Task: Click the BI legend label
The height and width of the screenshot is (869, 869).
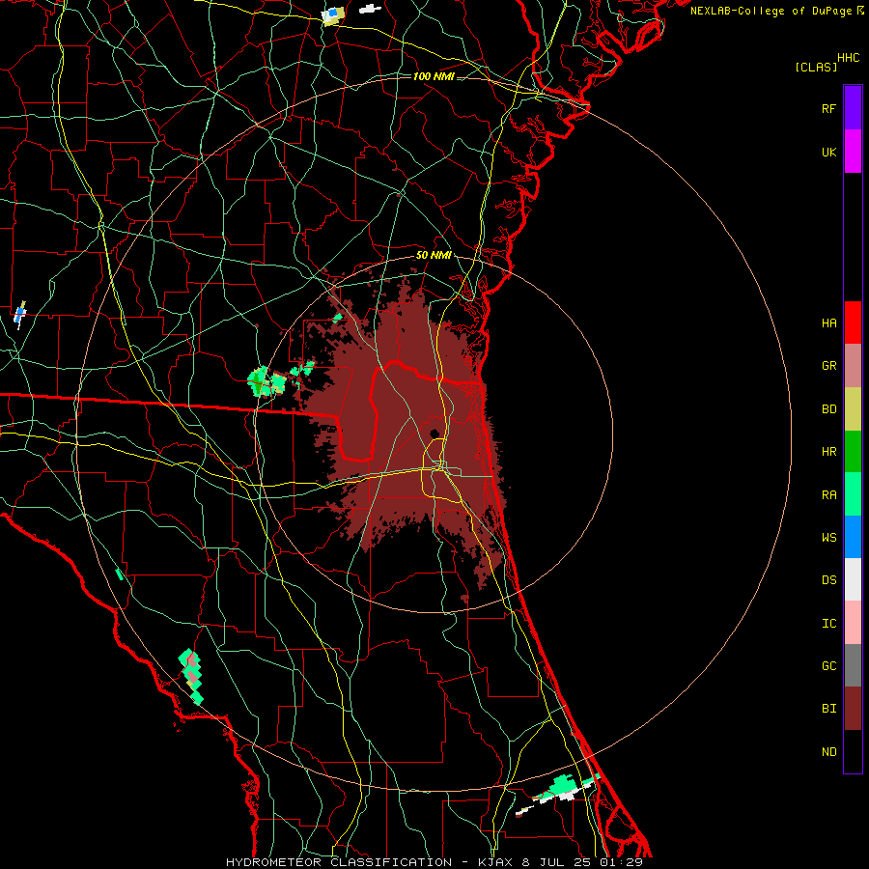Action: 828,709
